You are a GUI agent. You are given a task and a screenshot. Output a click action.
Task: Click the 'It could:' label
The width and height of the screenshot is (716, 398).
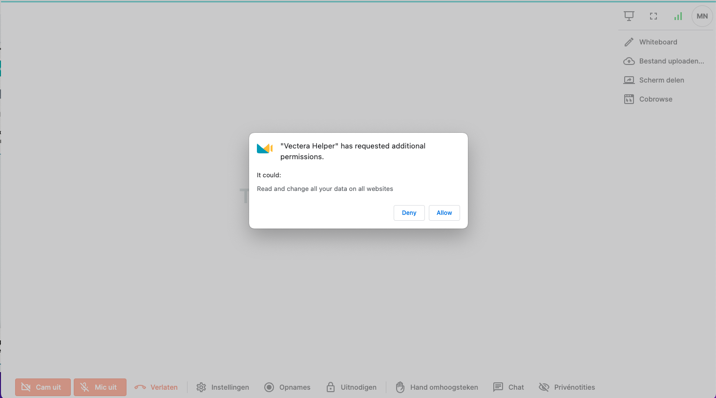point(269,175)
